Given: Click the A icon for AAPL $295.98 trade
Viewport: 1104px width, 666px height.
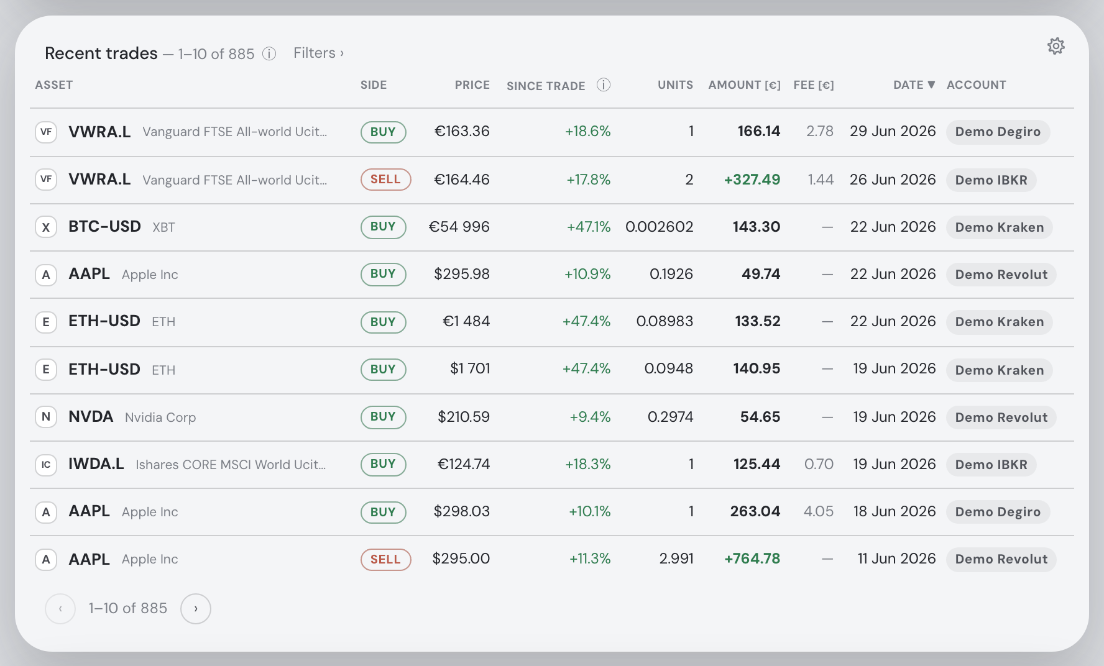Looking at the screenshot, I should click(x=46, y=275).
